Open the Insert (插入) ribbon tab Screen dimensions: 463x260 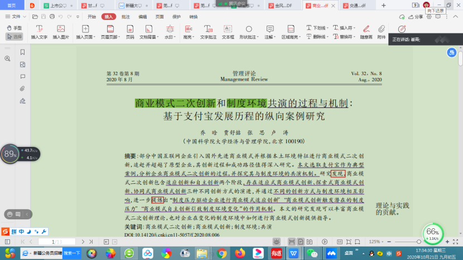(x=109, y=17)
